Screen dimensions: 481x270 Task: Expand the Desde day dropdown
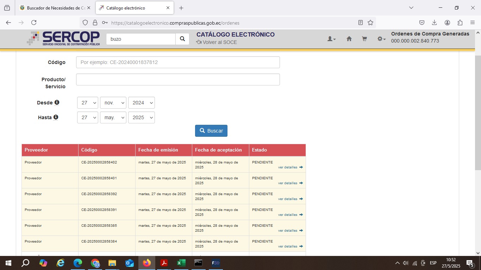[x=87, y=103]
